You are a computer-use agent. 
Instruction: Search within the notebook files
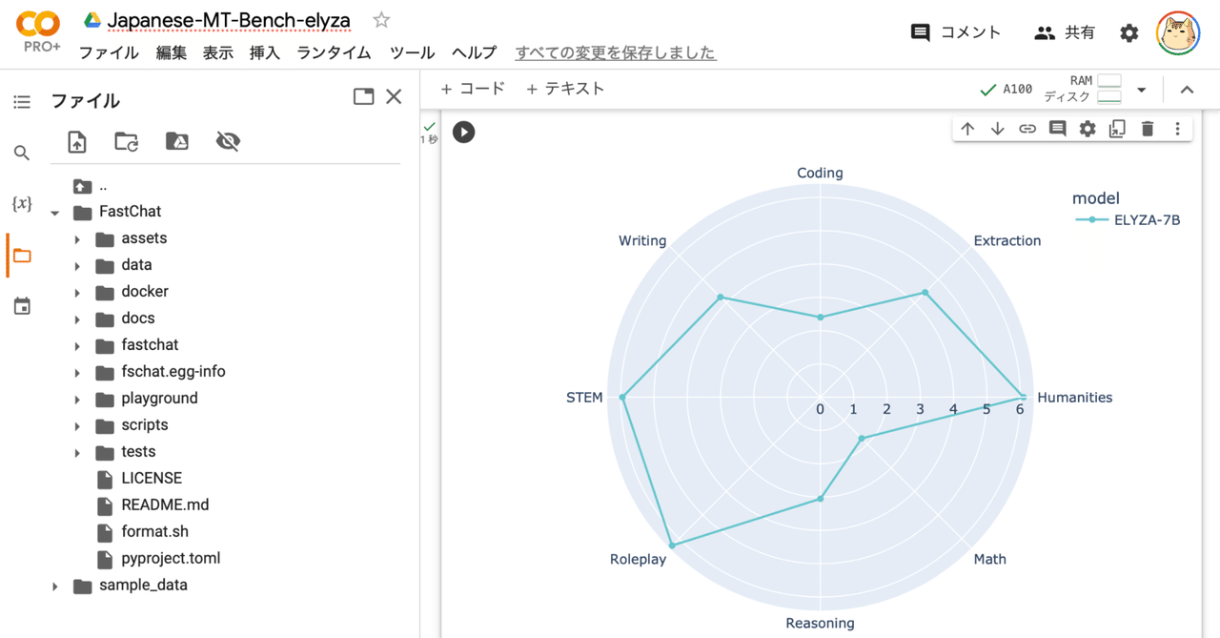point(21,153)
